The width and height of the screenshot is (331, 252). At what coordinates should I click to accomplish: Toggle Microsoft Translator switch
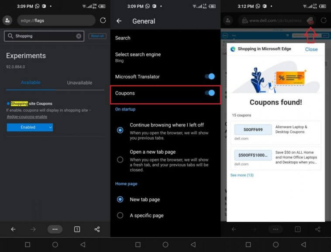(x=210, y=76)
